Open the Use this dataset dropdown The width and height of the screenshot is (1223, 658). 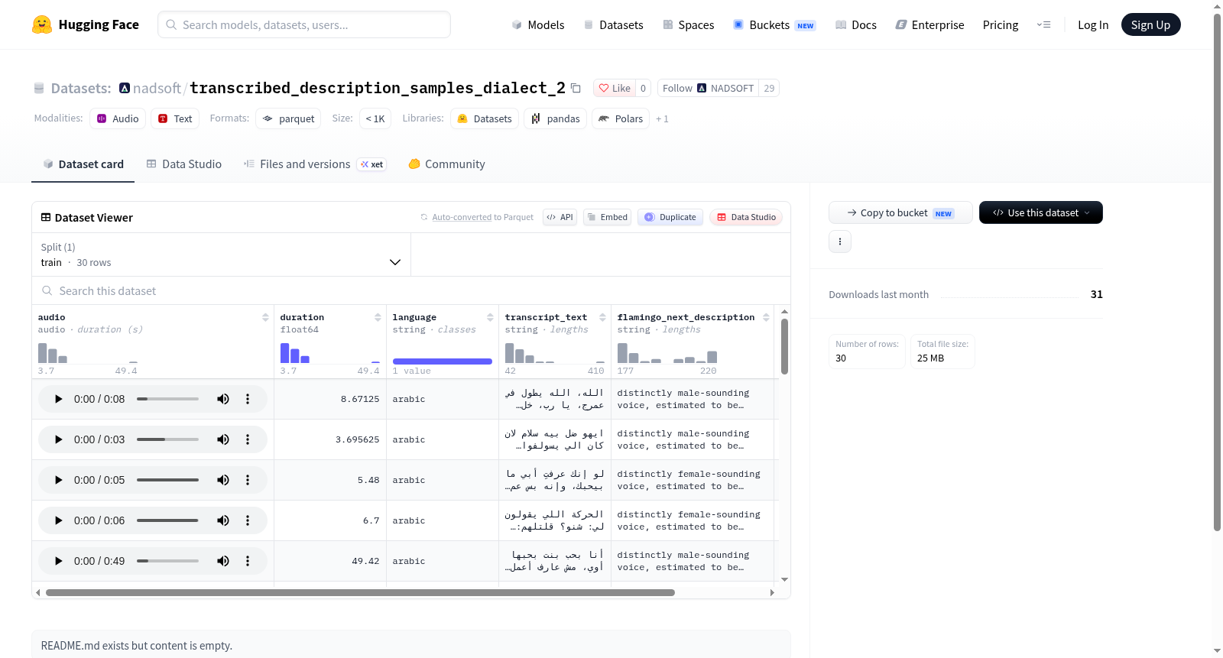tap(1040, 212)
